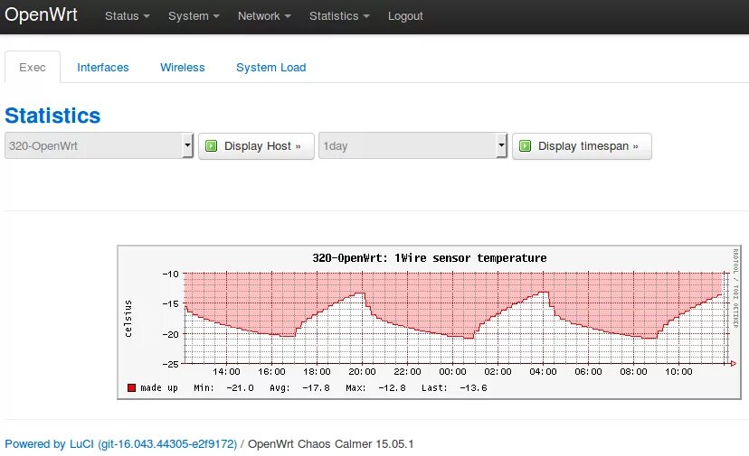Click the graph title '320-OpenWrt: 1Wire sensor temperature'
This screenshot has height=456, width=749.
pos(430,258)
